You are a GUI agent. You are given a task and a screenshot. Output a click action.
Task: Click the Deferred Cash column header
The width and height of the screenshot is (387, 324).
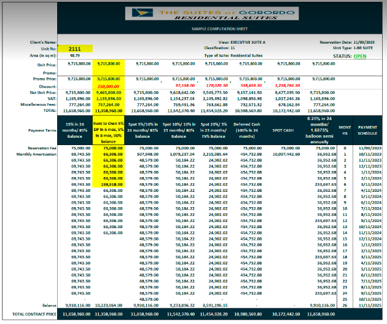click(x=249, y=131)
